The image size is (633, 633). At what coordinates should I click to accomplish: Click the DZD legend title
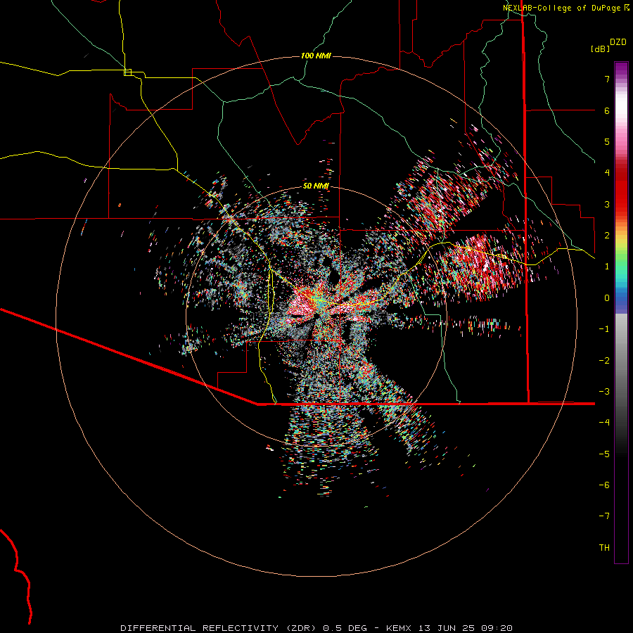(x=618, y=42)
